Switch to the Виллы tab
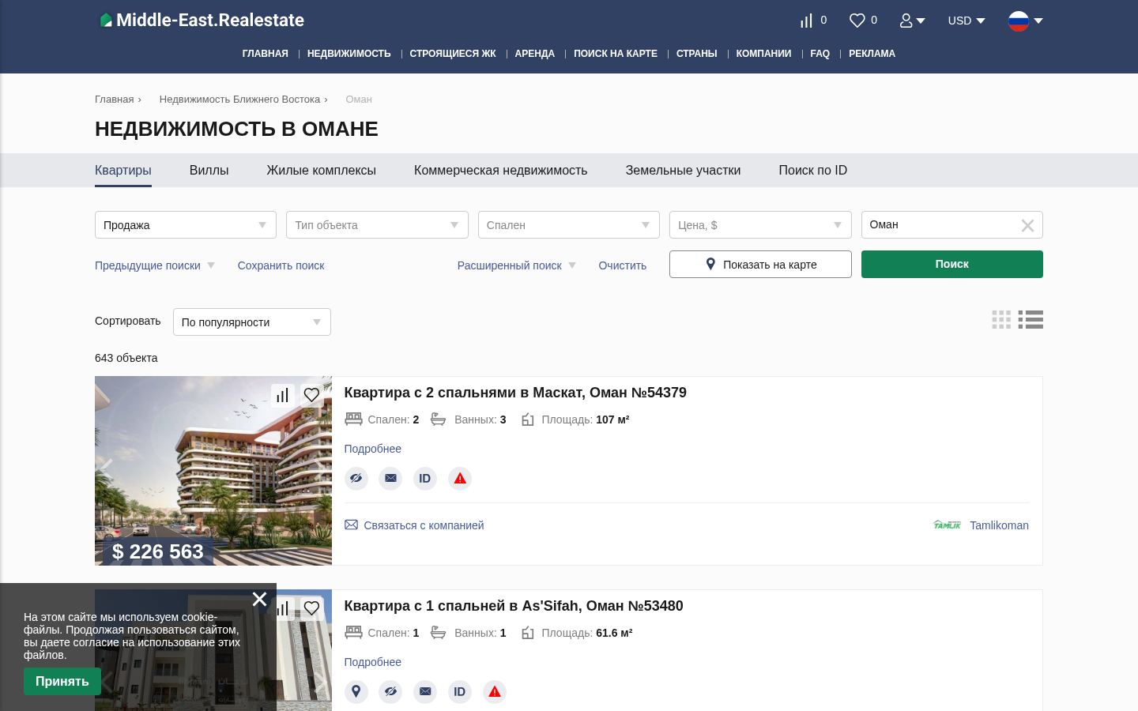The width and height of the screenshot is (1138, 711). tap(209, 171)
